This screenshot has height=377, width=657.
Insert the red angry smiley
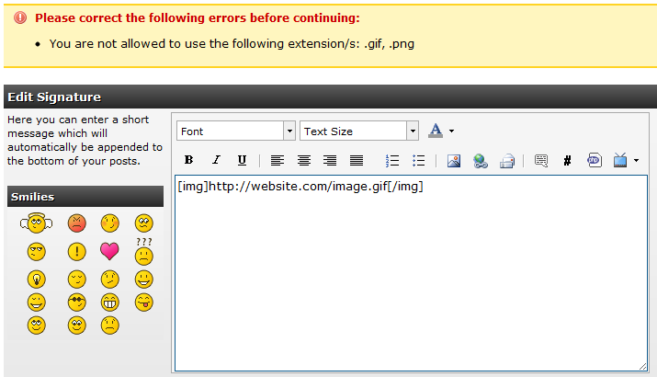[76, 223]
